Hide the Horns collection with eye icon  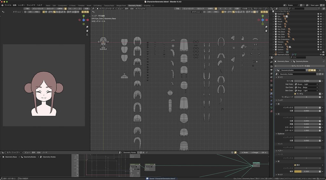coord(321,45)
